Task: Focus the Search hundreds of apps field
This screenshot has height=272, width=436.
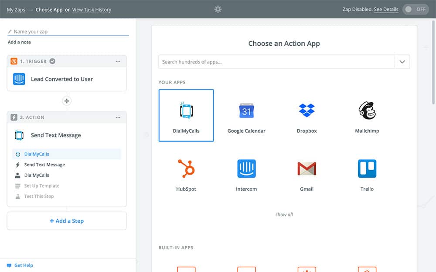Action: [276, 62]
